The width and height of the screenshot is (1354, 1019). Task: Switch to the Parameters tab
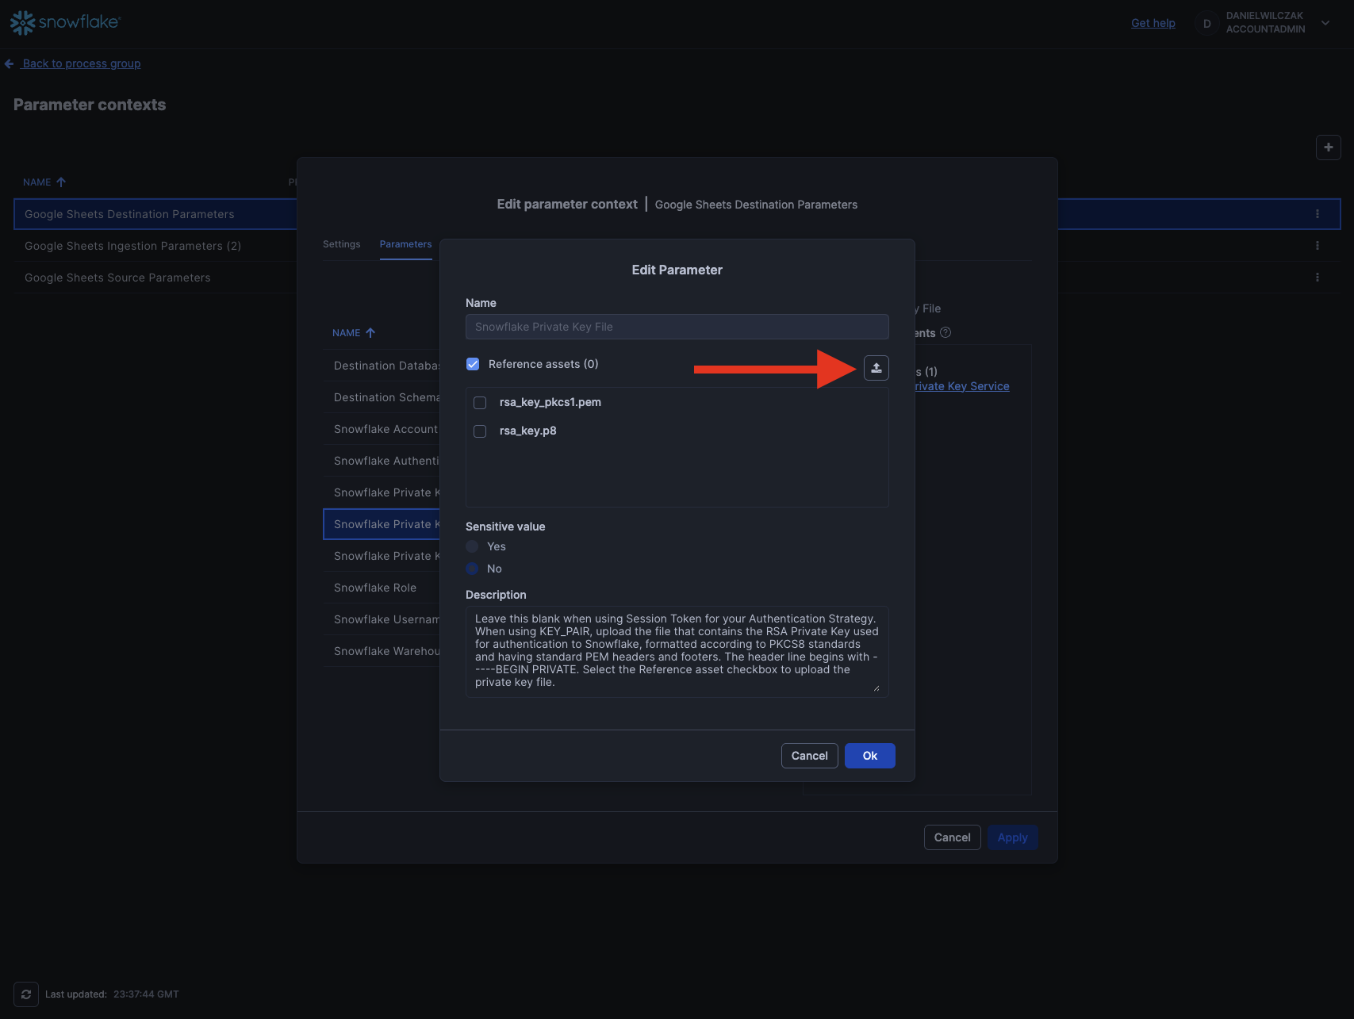pyautogui.click(x=405, y=244)
